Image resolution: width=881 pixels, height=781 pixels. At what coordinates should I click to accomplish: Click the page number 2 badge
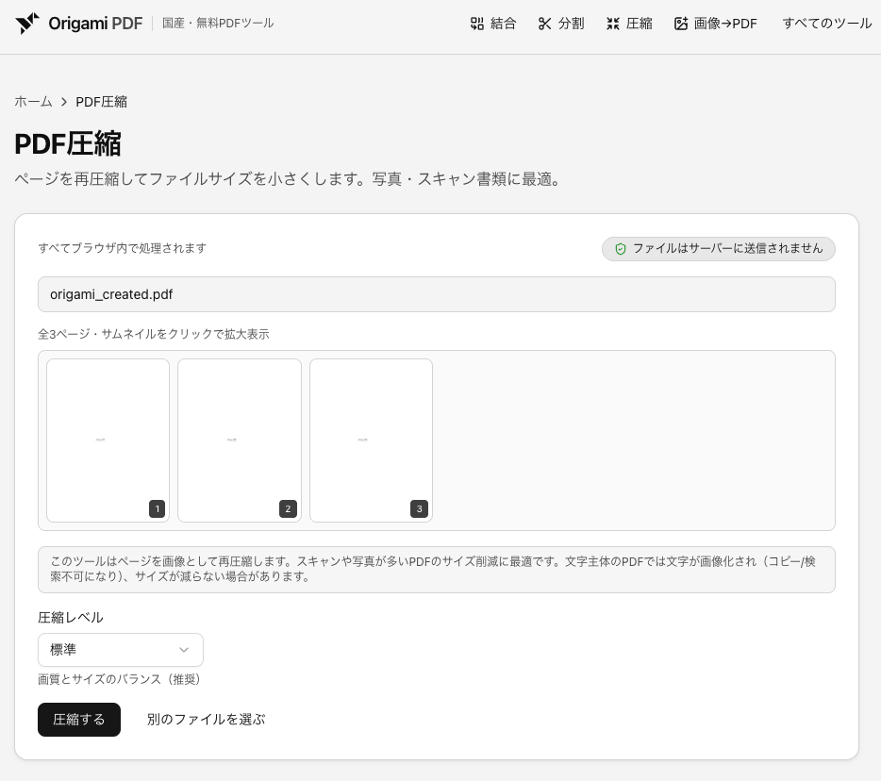(288, 509)
